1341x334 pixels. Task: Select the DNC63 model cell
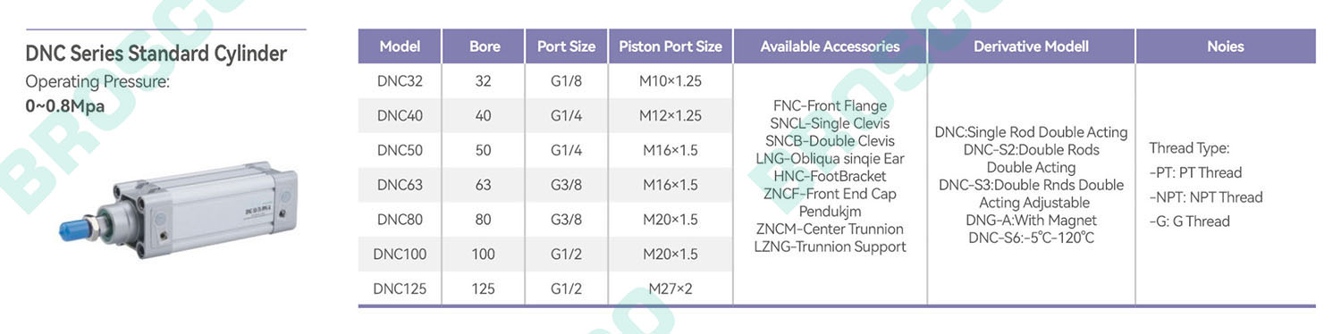pos(400,185)
